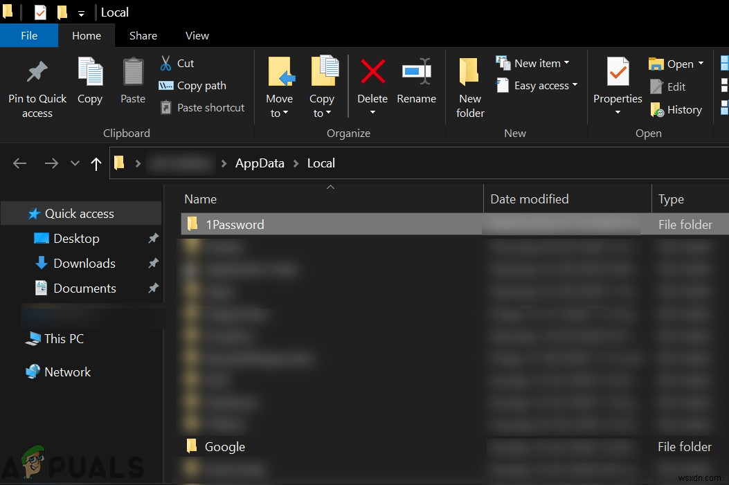Pin current folder using Pin to Quick access
Viewport: 729px width, 485px height.
[37, 83]
